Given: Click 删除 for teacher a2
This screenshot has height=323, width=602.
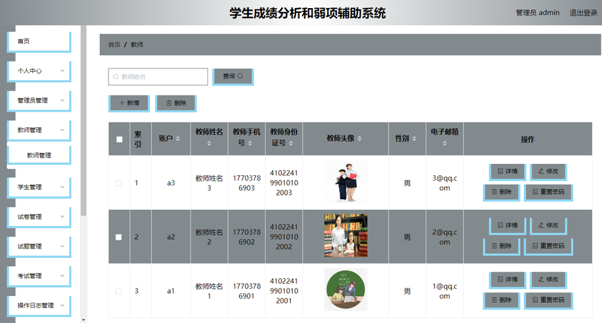Looking at the screenshot, I should (502, 246).
